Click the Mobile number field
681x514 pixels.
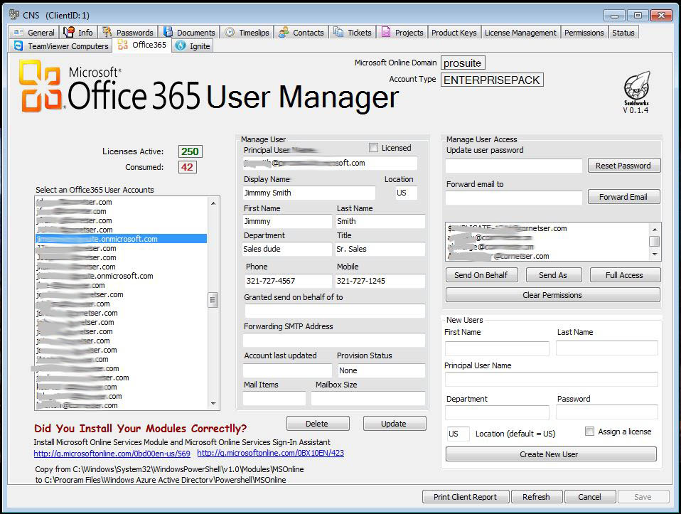click(380, 281)
